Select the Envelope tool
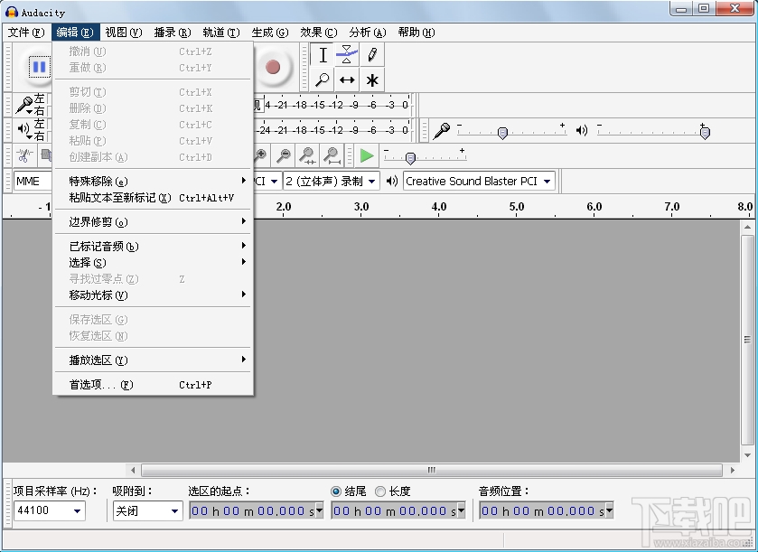 (x=347, y=55)
